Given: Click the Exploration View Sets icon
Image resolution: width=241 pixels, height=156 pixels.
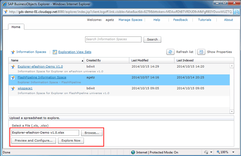Looking at the screenshot, I should [x=55, y=52].
